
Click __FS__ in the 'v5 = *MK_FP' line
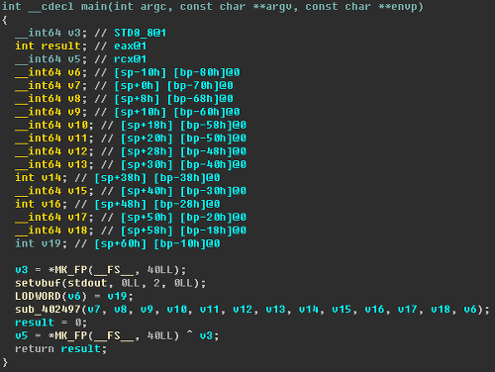click(x=114, y=336)
